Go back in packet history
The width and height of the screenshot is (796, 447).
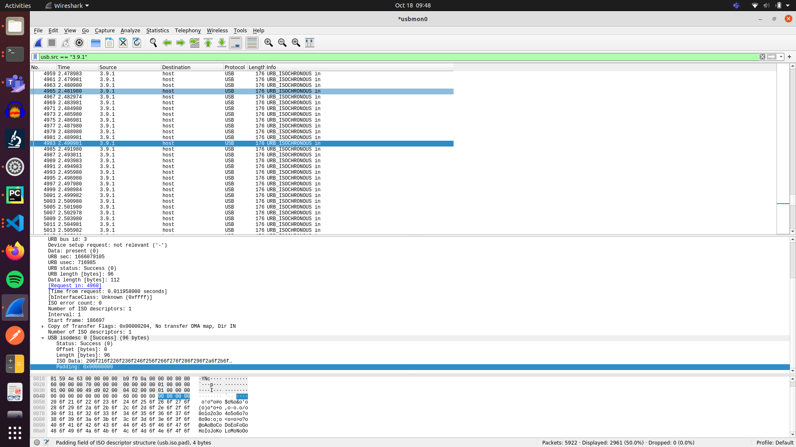(167, 43)
